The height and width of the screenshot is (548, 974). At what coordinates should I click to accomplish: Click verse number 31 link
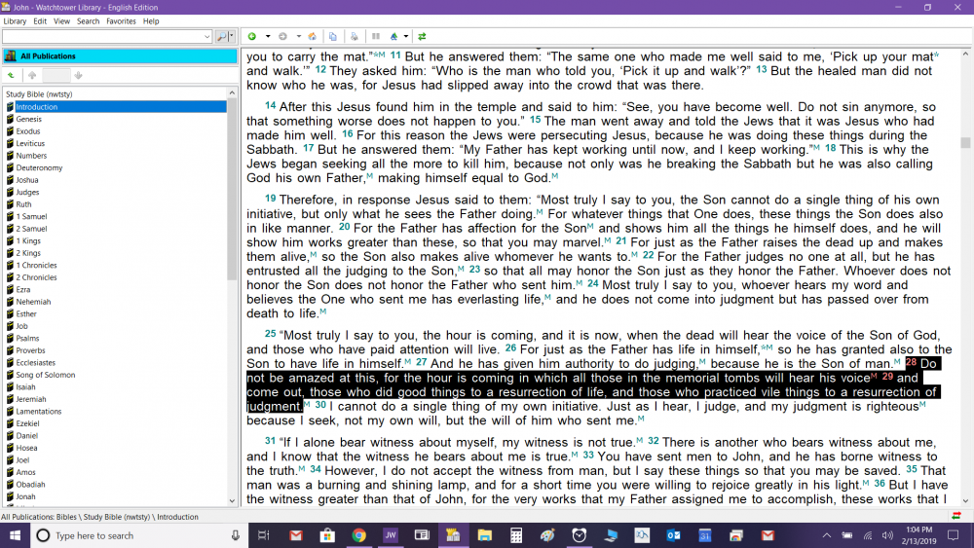[x=270, y=441]
